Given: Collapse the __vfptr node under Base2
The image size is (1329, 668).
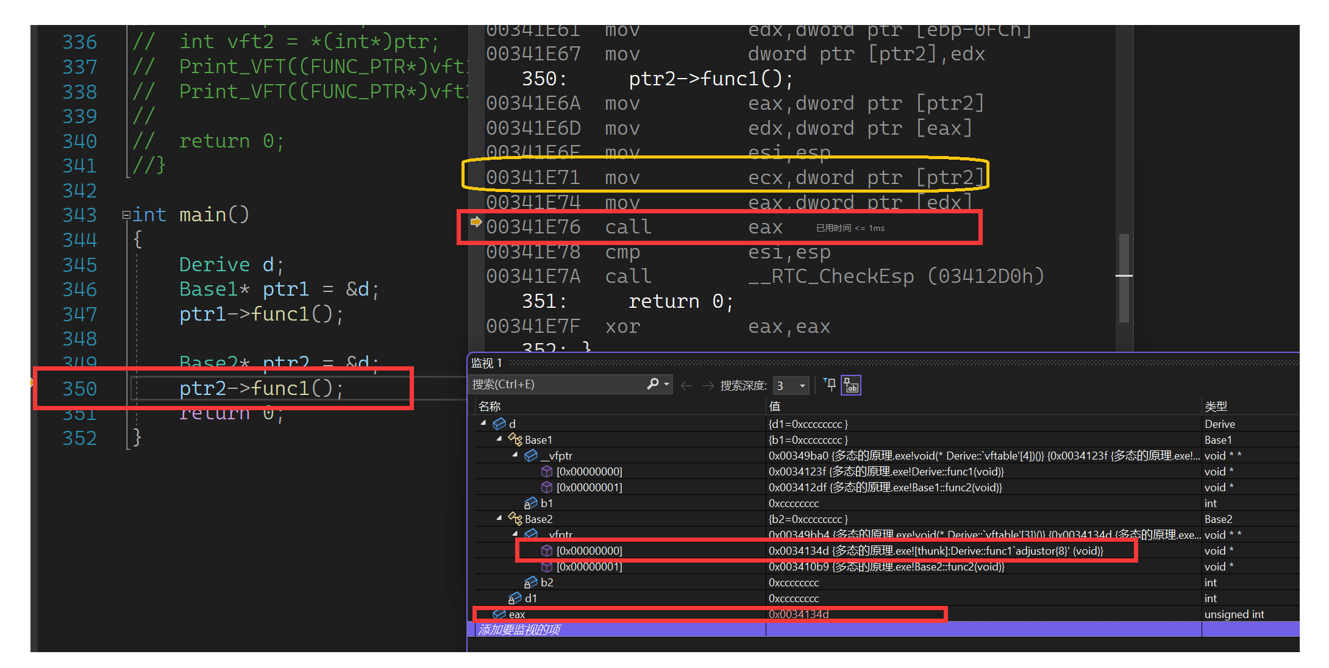Looking at the screenshot, I should click(x=515, y=534).
